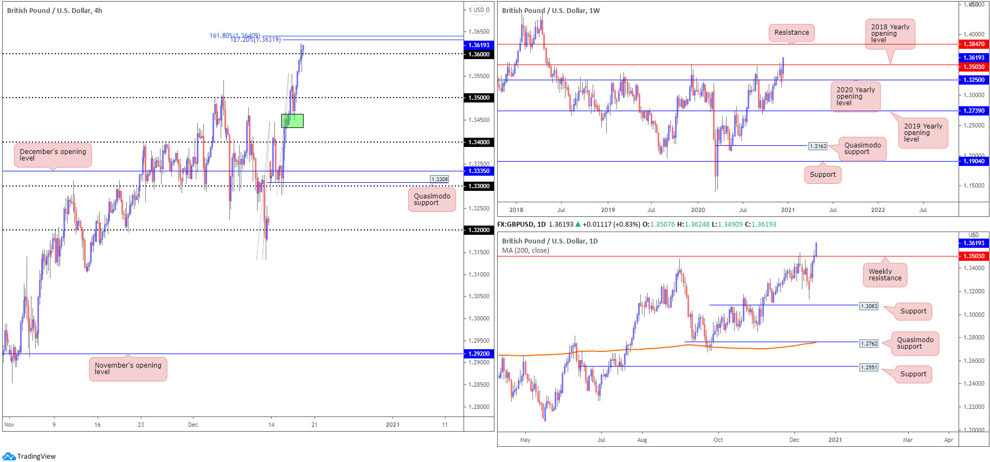This screenshot has height=462, width=990.
Task: Click the USD currency label on 4h chart
Action: click(x=479, y=10)
